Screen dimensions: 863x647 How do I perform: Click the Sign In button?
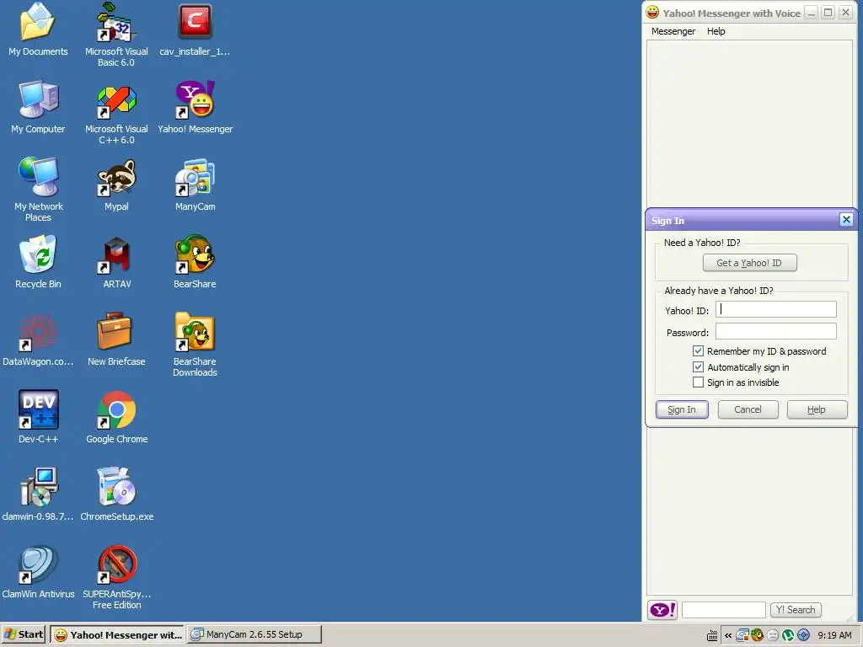(682, 410)
